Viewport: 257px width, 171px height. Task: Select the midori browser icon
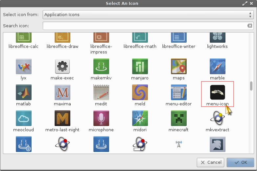coord(140,118)
